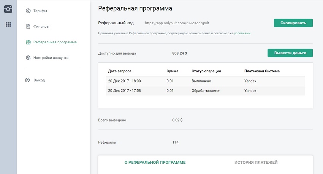
Task: Click the Дата запроса column header
Action: 120,71
